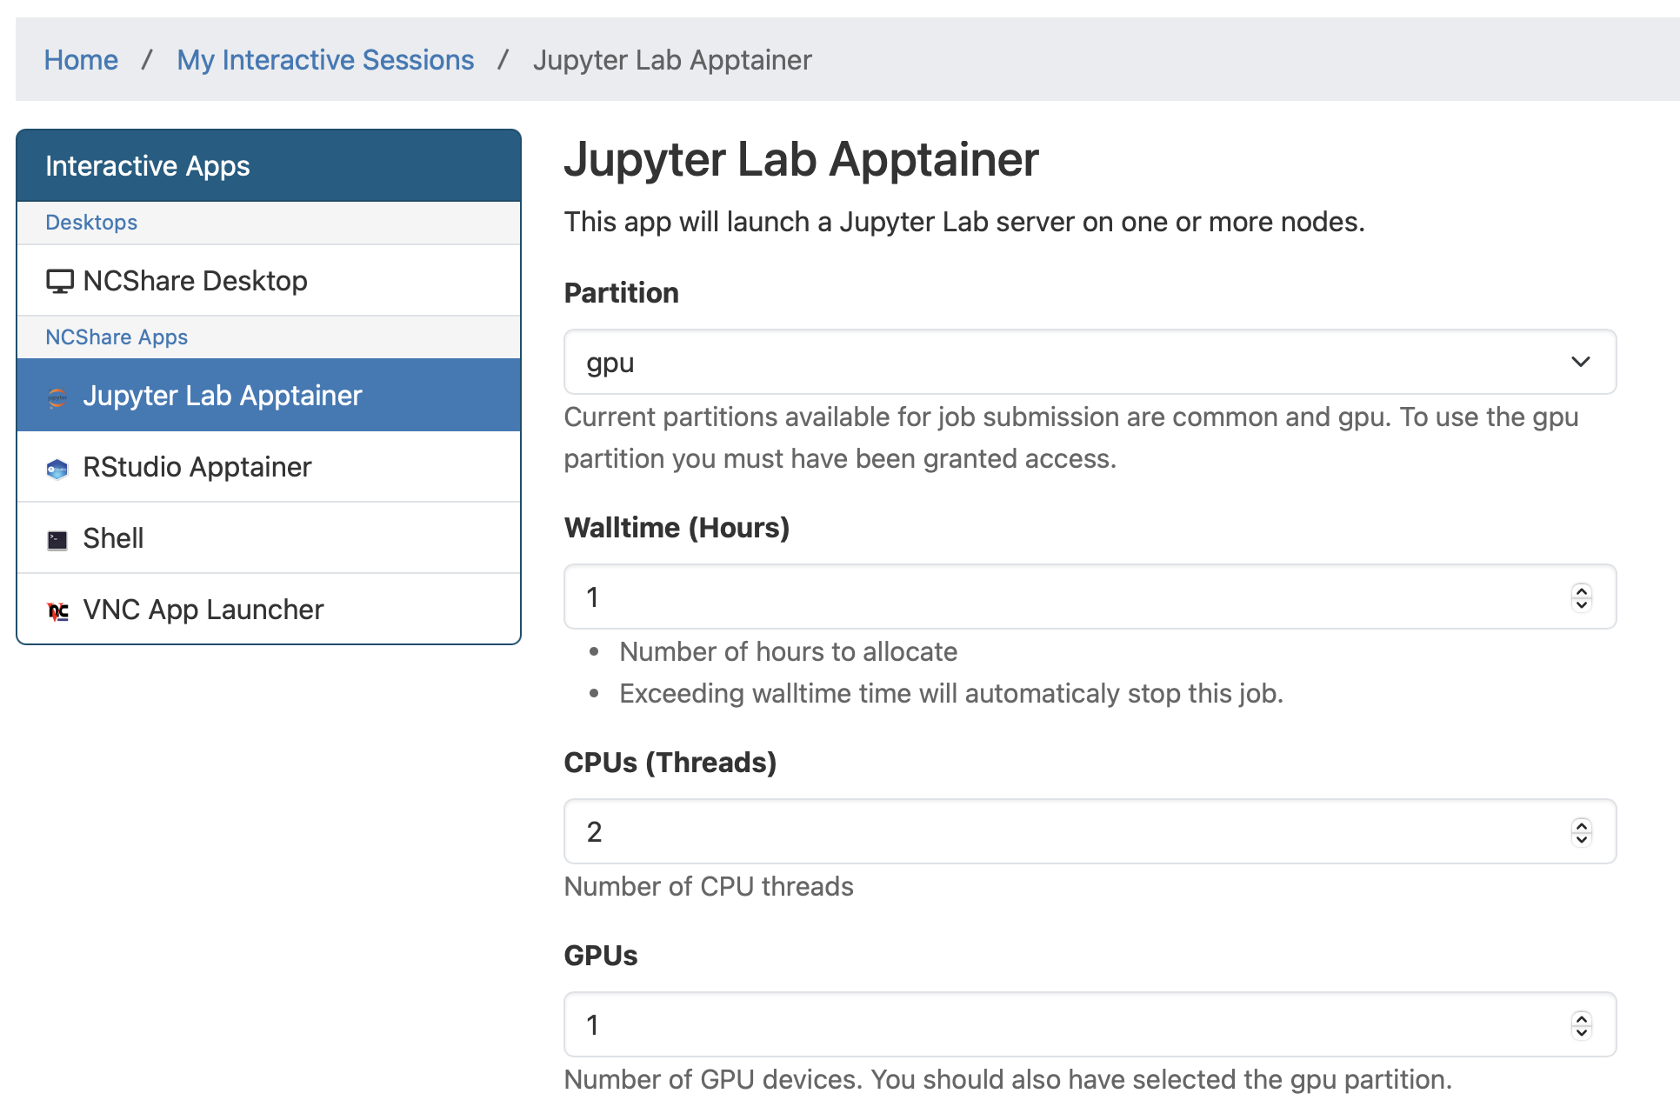Viewport: 1680px width, 1120px height.
Task: Open My Interactive Sessions page
Action: [325, 59]
